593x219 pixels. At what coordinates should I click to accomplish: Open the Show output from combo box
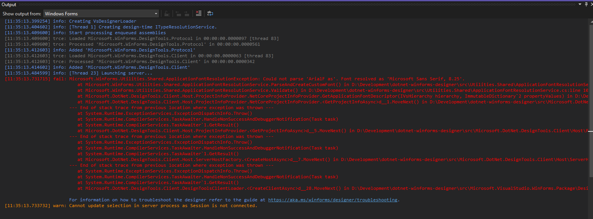tap(101, 13)
